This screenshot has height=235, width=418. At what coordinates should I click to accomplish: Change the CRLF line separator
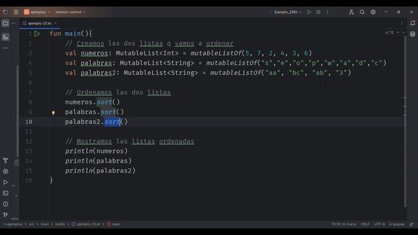[365, 225]
